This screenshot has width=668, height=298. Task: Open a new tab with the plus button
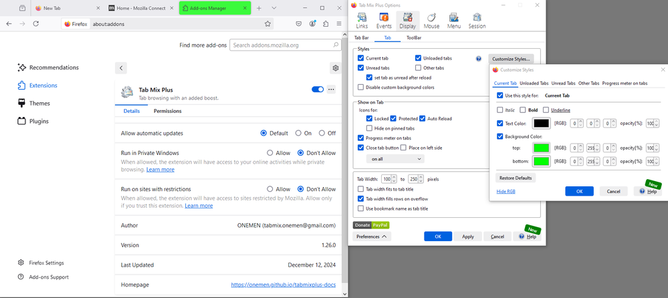259,8
